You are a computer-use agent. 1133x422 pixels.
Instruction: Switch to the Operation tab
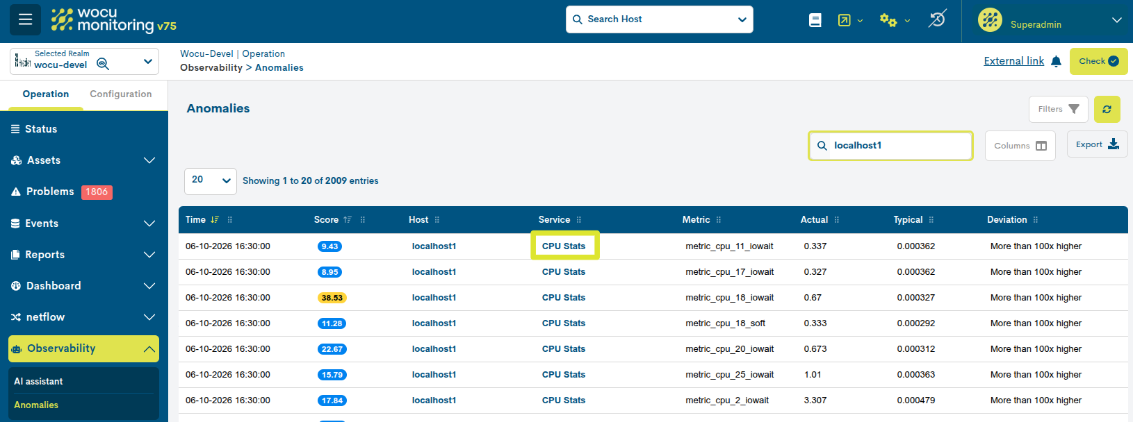click(x=46, y=94)
